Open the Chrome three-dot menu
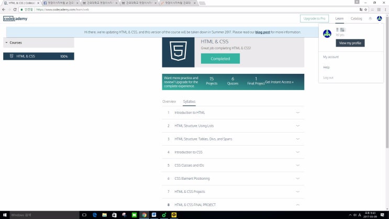This screenshot has width=389, height=219. 385,9
